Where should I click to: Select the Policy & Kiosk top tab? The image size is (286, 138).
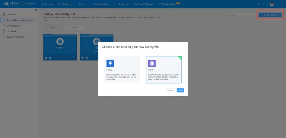point(100,4)
